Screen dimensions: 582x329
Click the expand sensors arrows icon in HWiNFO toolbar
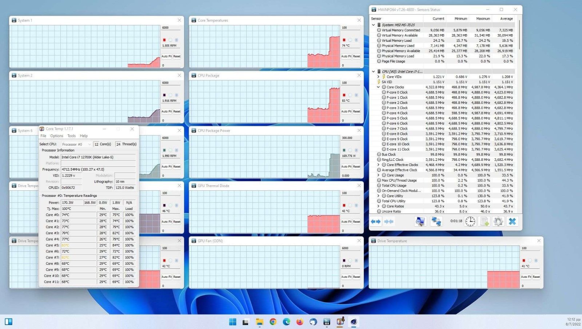pyautogui.click(x=376, y=222)
